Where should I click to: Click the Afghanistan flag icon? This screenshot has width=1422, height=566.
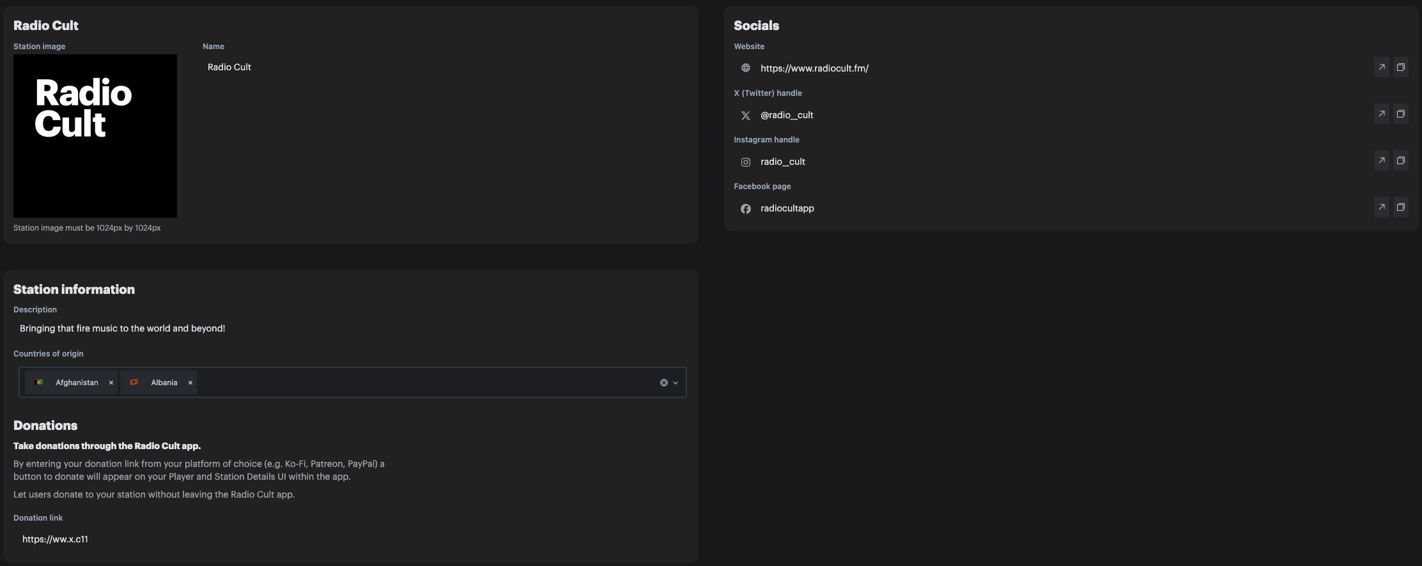[38, 382]
